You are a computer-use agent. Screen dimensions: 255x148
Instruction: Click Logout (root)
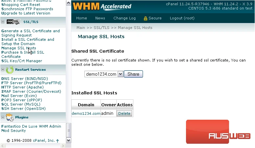pos(182,18)
